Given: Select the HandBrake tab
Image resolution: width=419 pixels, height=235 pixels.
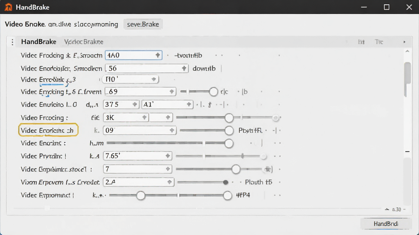Looking at the screenshot, I should 39,42.
